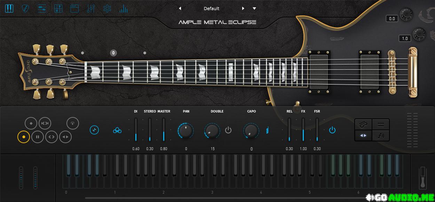Click the MASTER value 0.80

[x=164, y=149]
